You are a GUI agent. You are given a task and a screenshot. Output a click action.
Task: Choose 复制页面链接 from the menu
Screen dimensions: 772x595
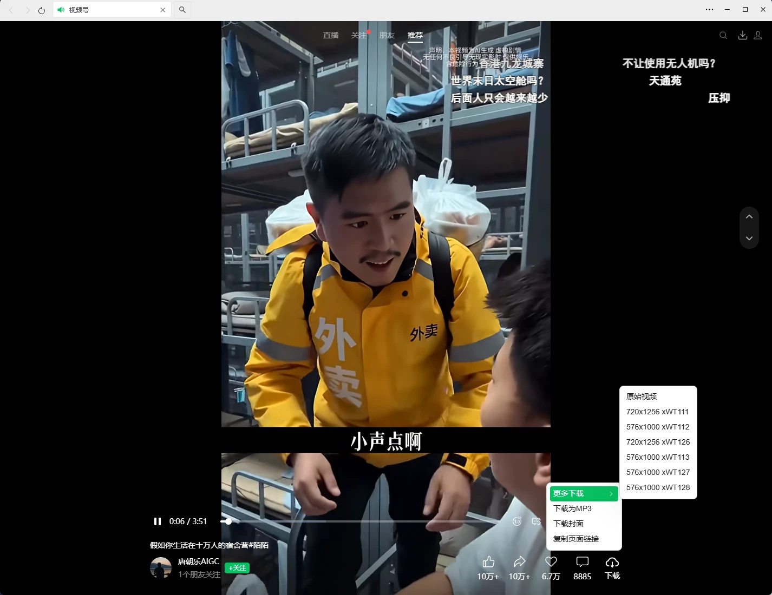pyautogui.click(x=584, y=539)
